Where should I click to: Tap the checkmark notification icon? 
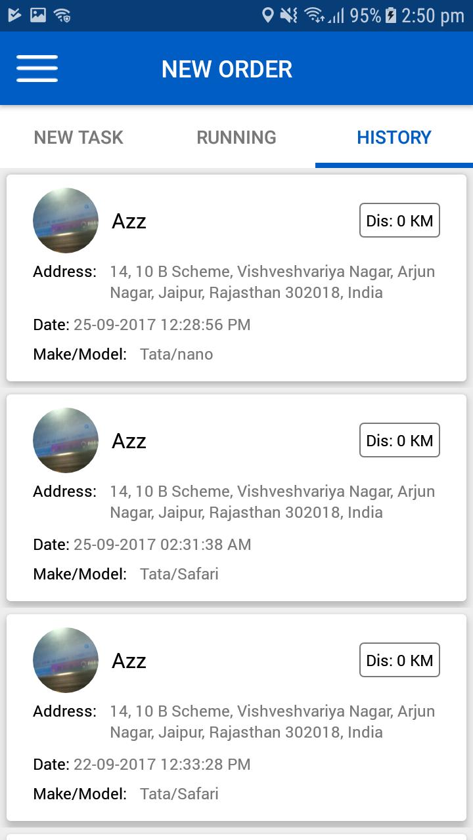14,15
